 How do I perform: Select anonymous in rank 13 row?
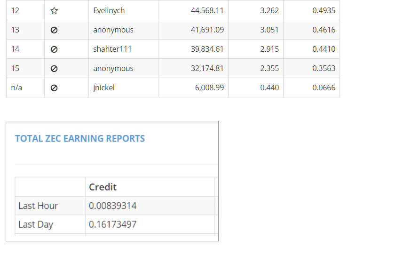pos(113,30)
